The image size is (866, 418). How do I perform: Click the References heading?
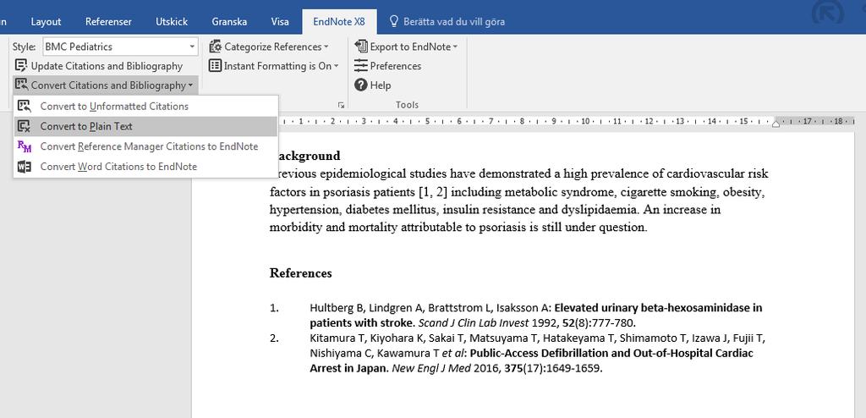(301, 273)
